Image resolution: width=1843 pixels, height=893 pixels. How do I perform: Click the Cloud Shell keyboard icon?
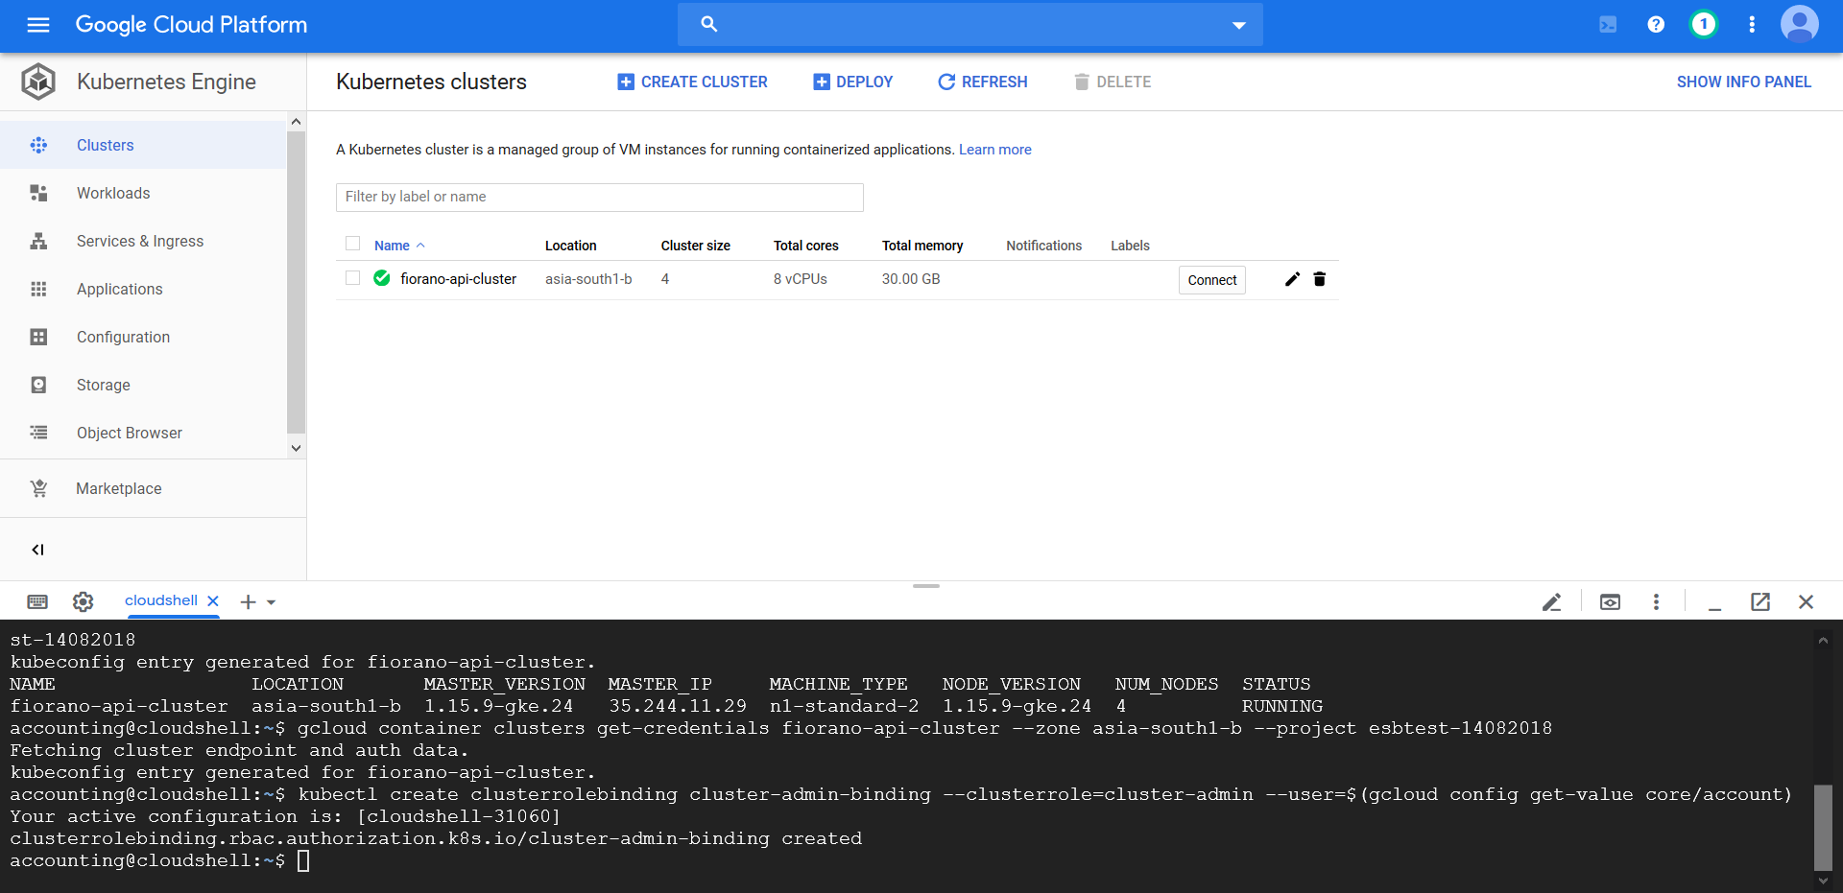[x=37, y=601]
